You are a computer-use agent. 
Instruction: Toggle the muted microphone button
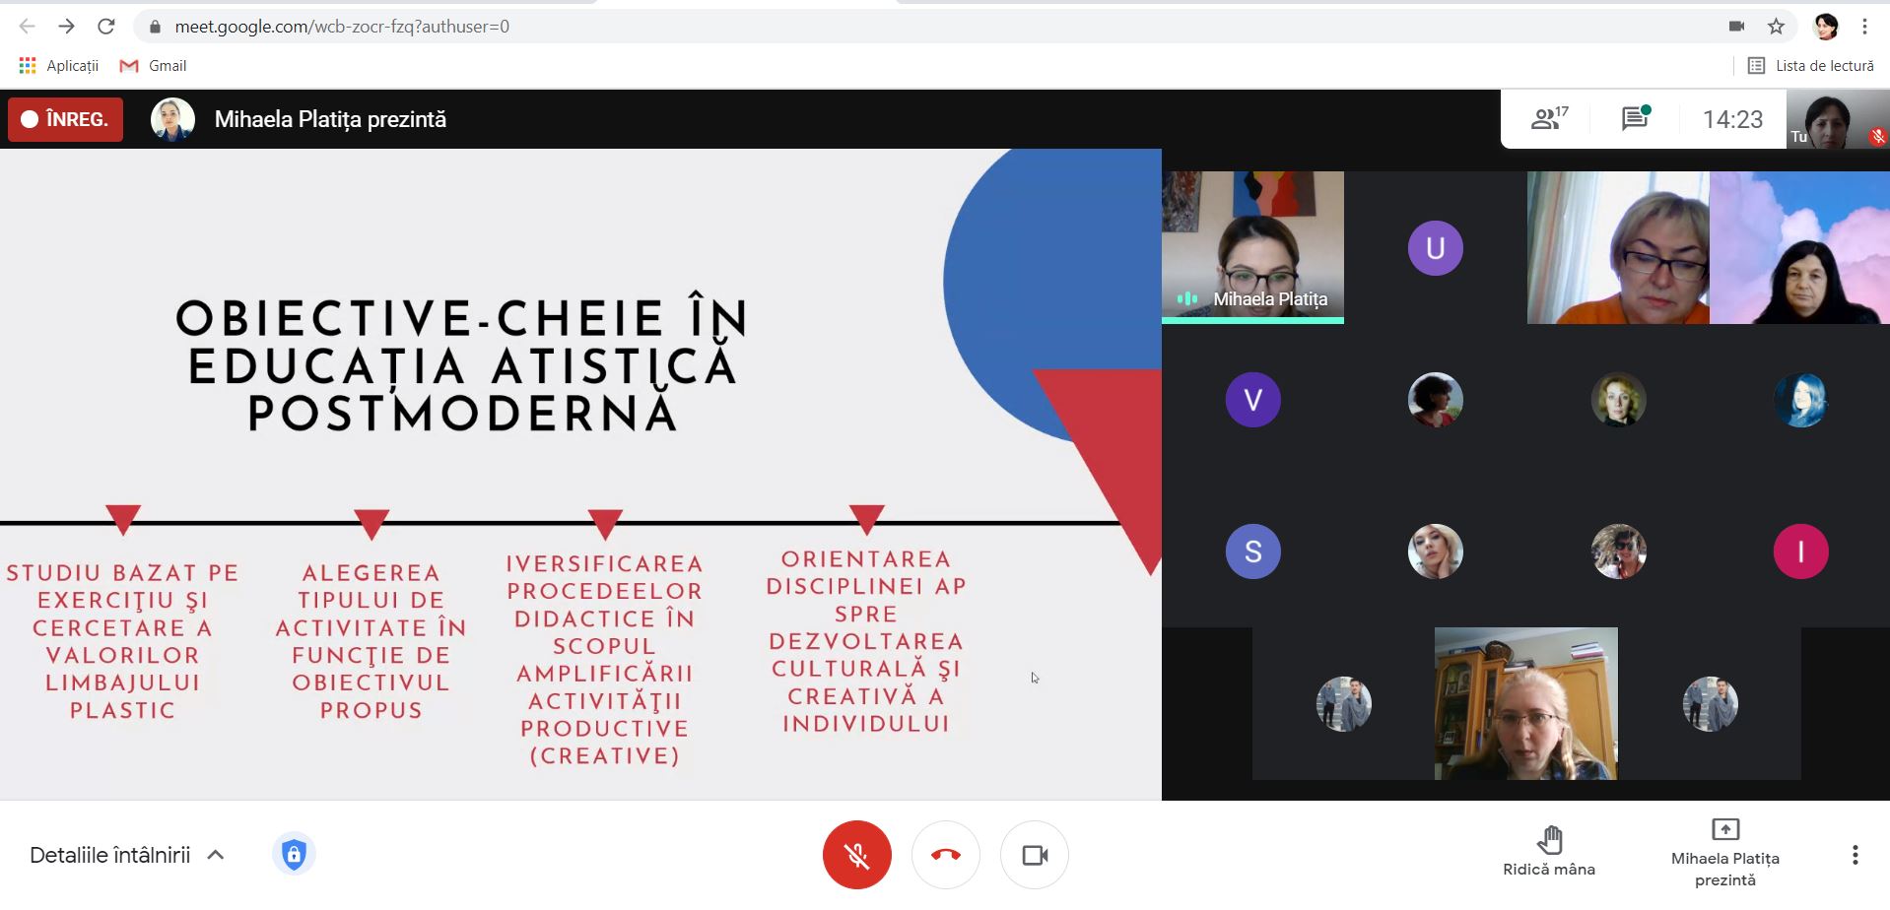pyautogui.click(x=856, y=855)
